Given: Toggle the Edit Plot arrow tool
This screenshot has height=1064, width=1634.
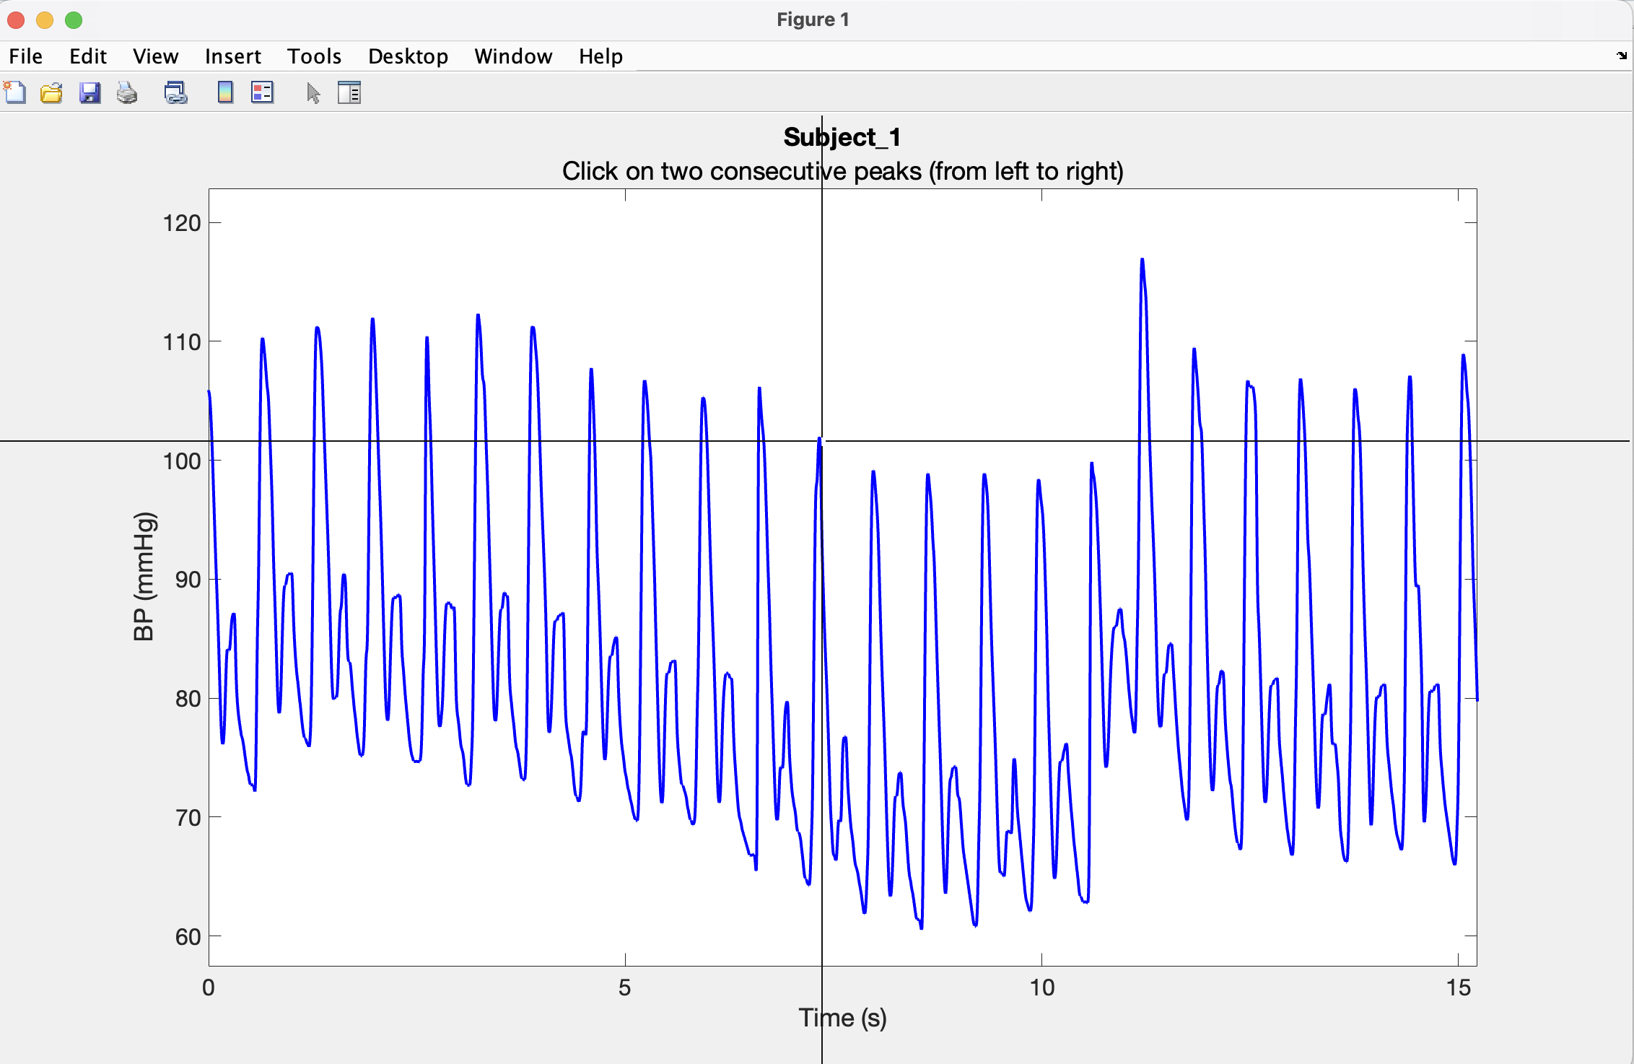Looking at the screenshot, I should [313, 92].
